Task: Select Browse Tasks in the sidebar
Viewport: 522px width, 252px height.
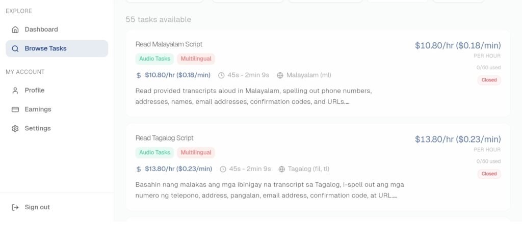Action: pos(57,48)
